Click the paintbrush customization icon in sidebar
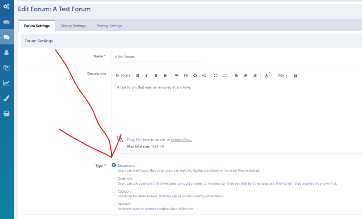 pyautogui.click(x=7, y=98)
